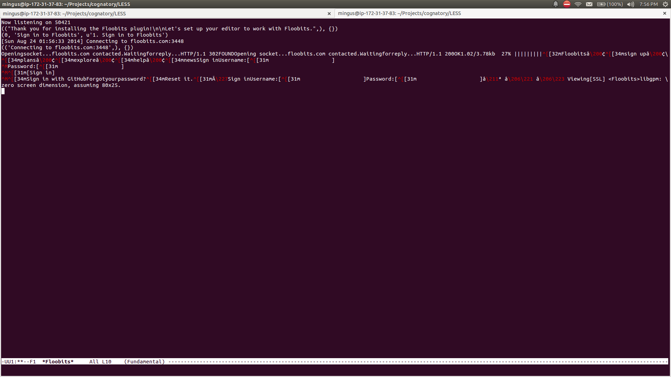Click the red no-entry status indicator
This screenshot has width=671, height=377.
tap(567, 4)
